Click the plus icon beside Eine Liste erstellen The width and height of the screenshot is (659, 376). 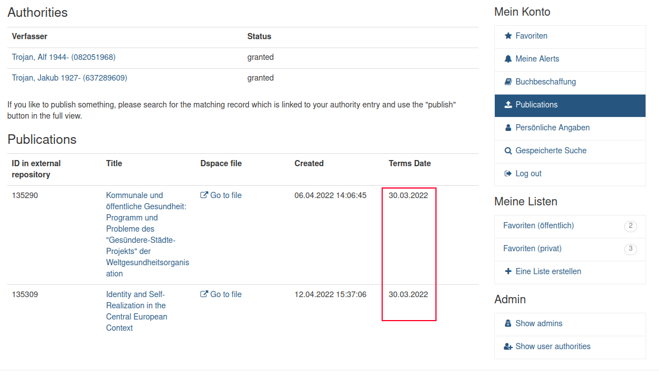coord(508,271)
